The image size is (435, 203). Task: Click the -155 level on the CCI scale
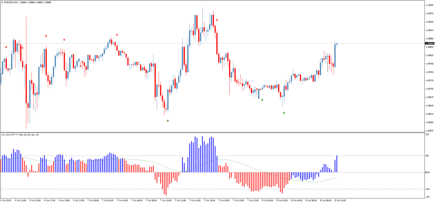pyautogui.click(x=427, y=197)
